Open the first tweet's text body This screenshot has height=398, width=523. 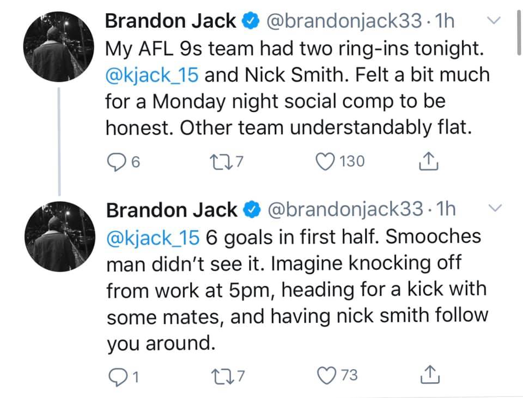coord(297,88)
